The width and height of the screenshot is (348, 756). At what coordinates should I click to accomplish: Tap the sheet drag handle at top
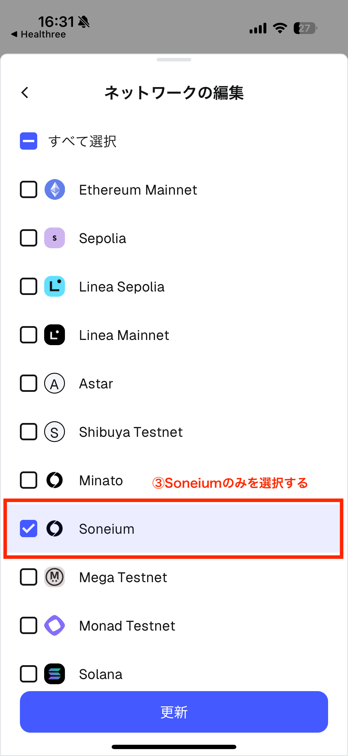pyautogui.click(x=174, y=60)
